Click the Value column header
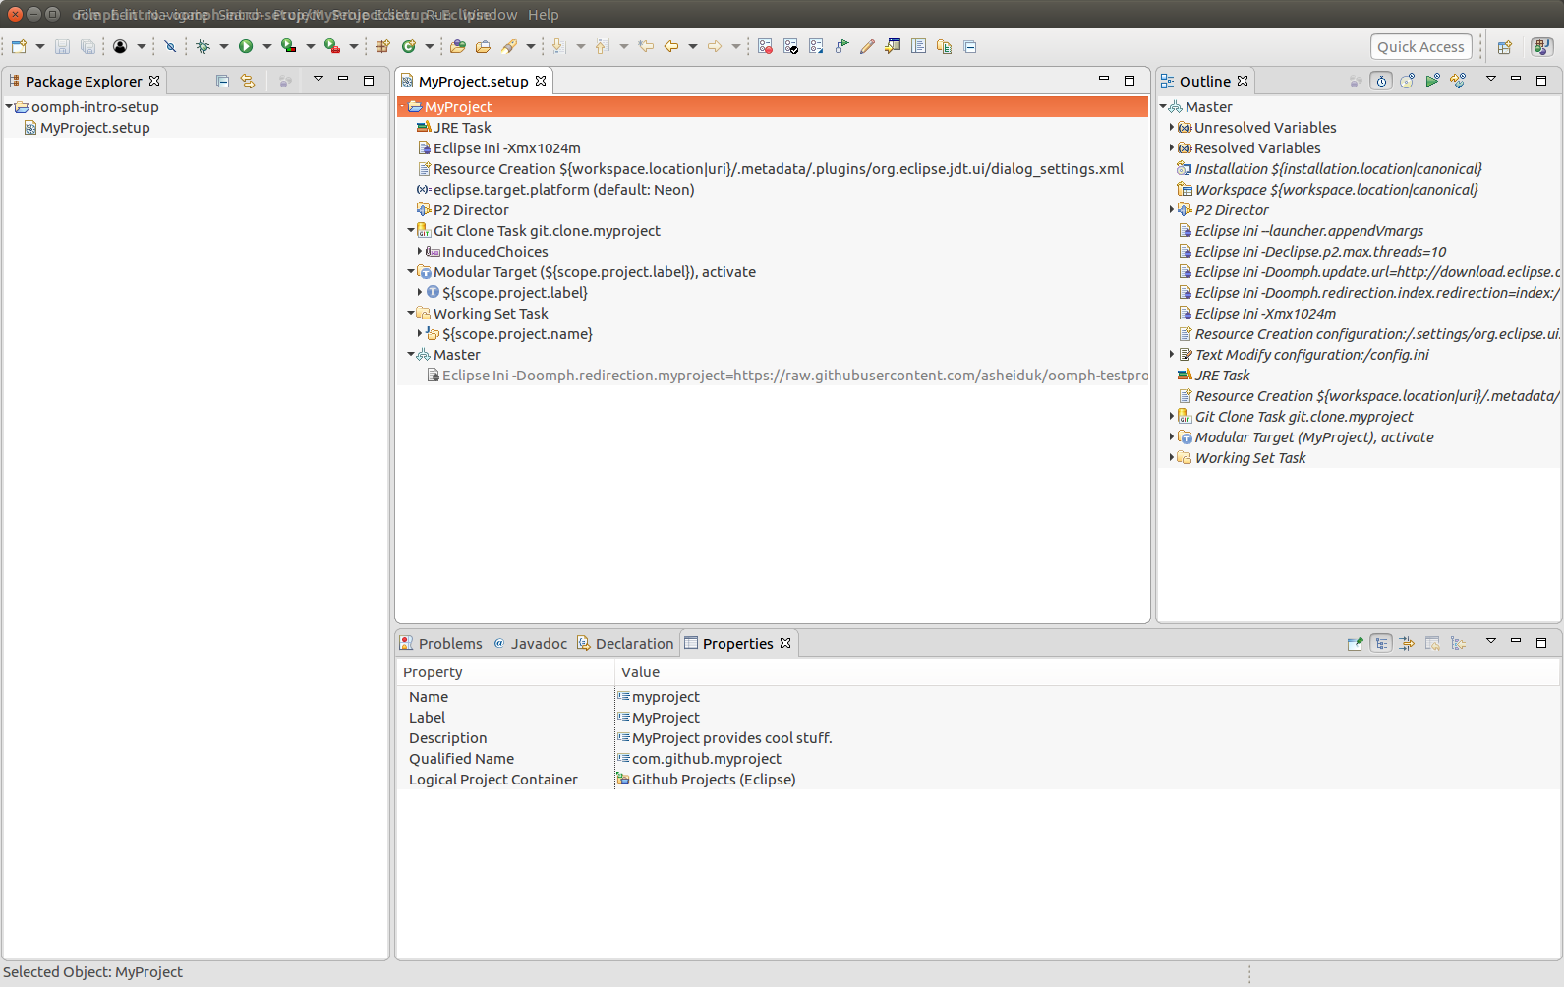Screen dimensions: 1564x987 1086,671
